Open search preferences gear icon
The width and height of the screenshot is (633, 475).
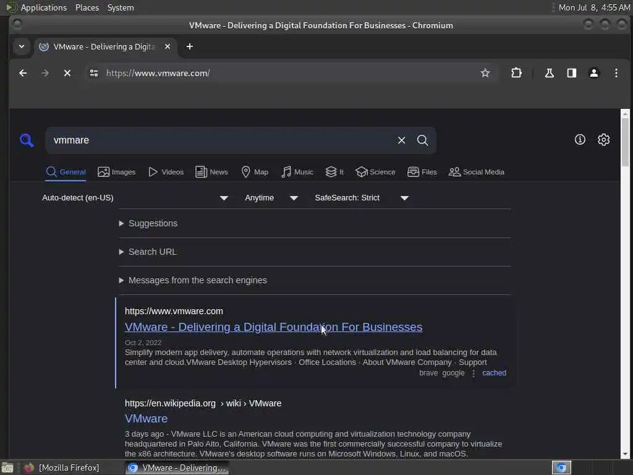pyautogui.click(x=603, y=140)
